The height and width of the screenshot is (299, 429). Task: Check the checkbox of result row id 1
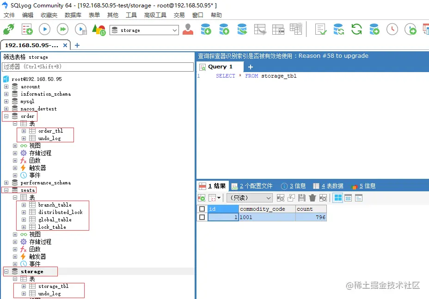pos(202,217)
